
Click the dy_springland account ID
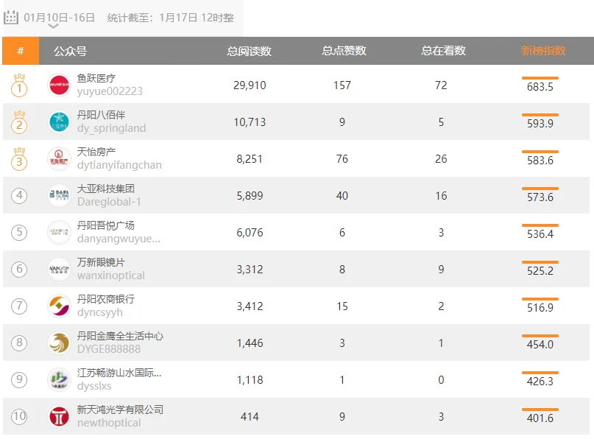111,128
